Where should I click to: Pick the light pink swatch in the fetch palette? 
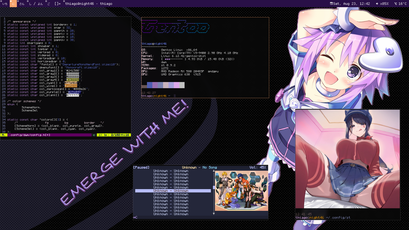pyautogui.click(x=176, y=85)
